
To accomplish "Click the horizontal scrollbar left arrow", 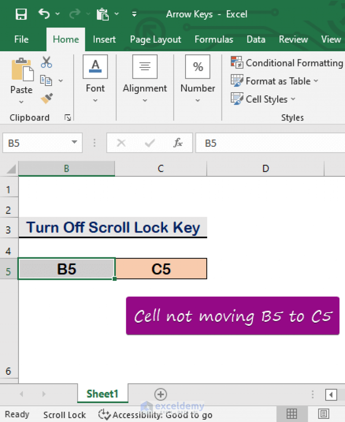I will 331,395.
